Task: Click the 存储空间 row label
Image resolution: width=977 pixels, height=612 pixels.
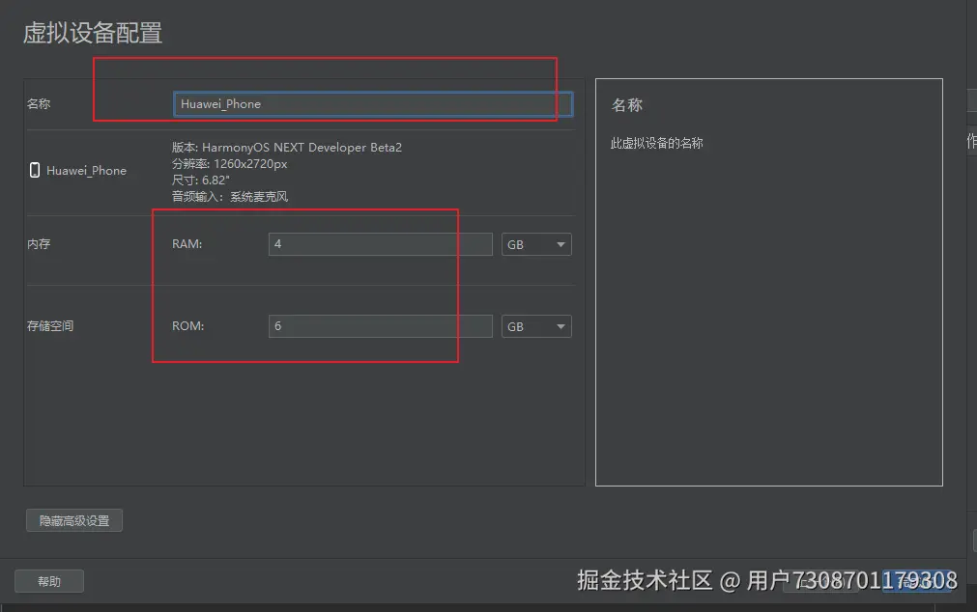Action: (x=50, y=326)
